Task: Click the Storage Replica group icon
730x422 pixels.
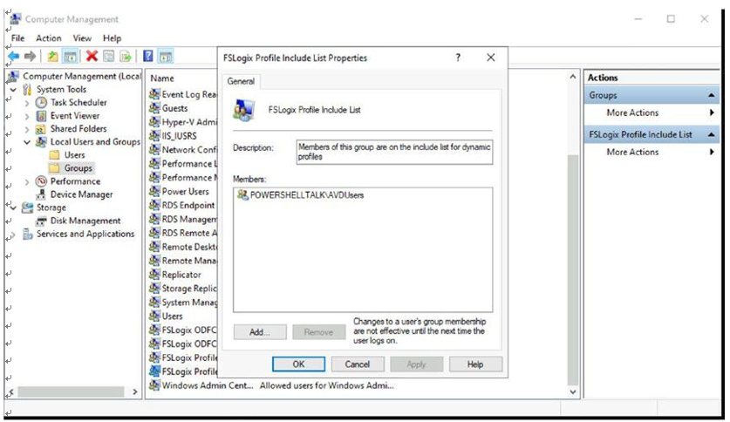Action: [x=154, y=289]
